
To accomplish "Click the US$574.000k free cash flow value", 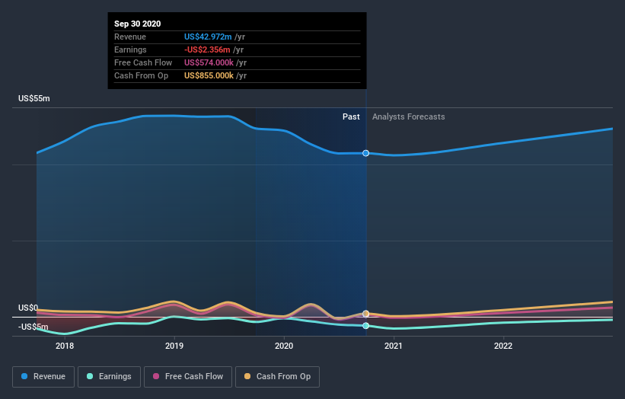I will [209, 62].
